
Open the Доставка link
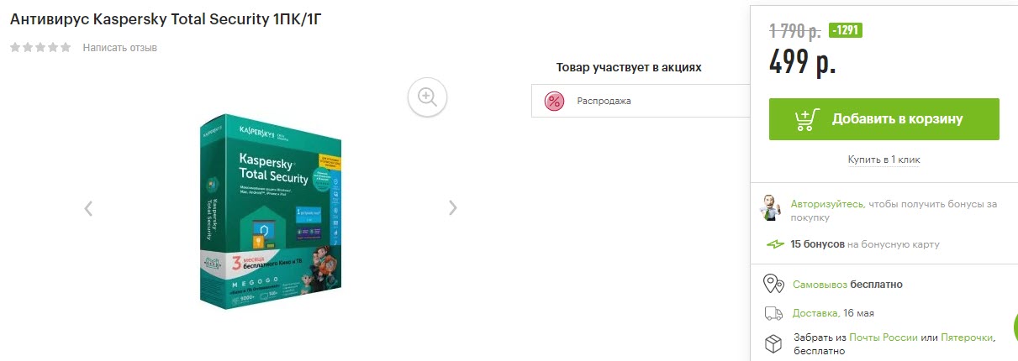[815, 313]
